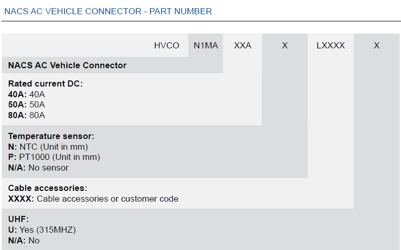Select the HVCO part number segment
The image size is (401, 250).
pos(166,45)
